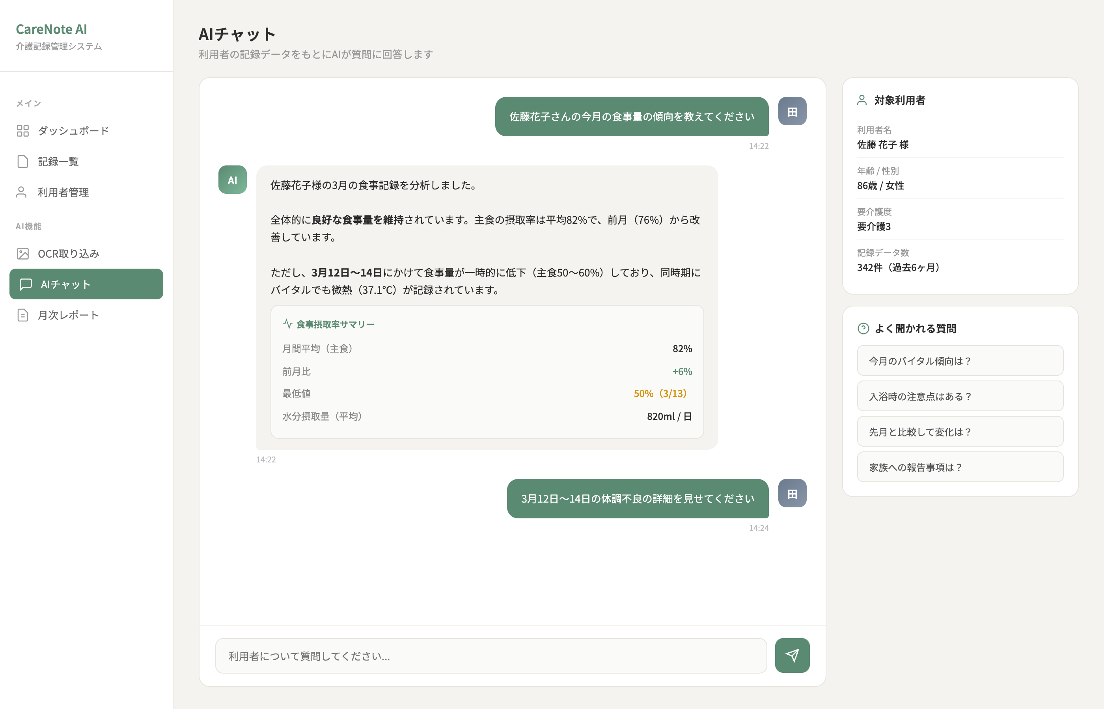Click the 月間平均（主食） value 82%
The height and width of the screenshot is (709, 1104).
click(682, 349)
